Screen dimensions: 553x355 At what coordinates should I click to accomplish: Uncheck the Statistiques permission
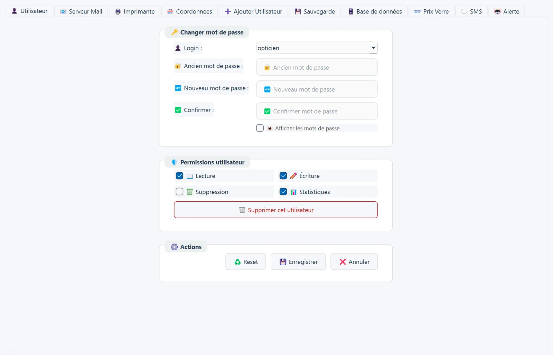pos(283,192)
